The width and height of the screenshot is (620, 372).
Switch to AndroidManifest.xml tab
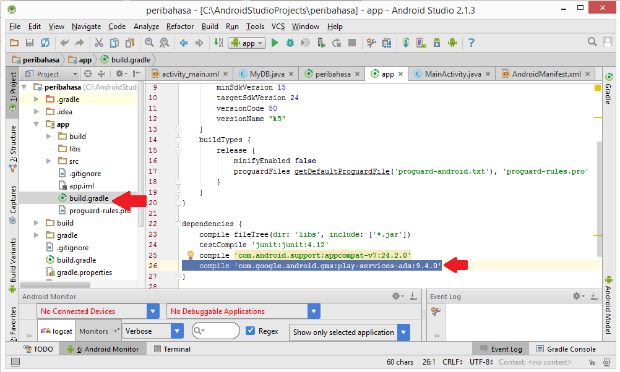tap(546, 74)
